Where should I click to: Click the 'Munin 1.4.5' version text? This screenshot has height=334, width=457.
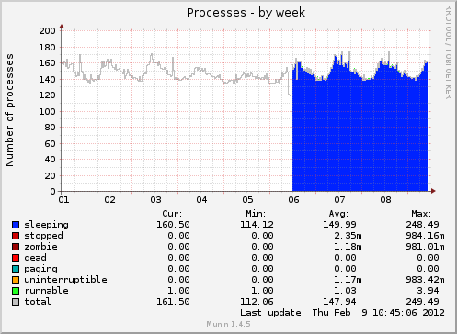pos(228,324)
